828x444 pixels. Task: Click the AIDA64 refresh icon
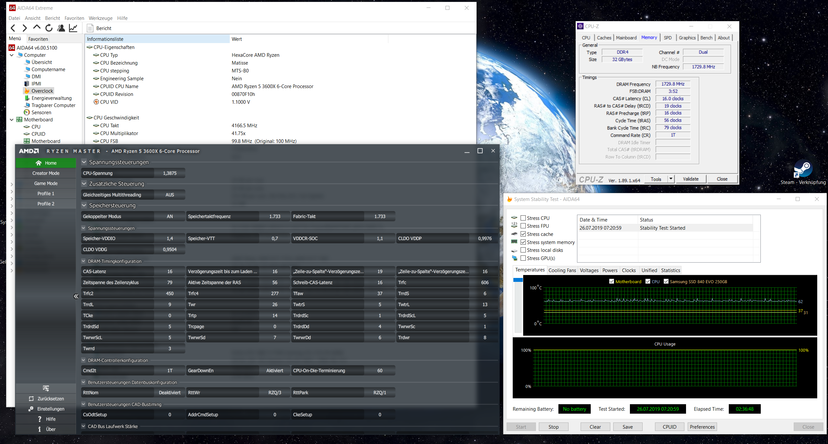point(49,28)
